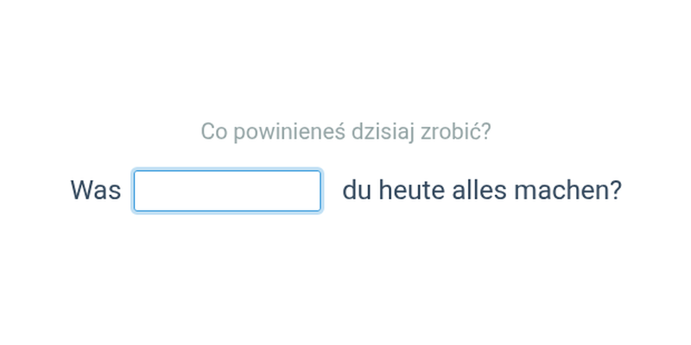
Task: Click the Polish word "zrobić?"
Action: pos(456,131)
